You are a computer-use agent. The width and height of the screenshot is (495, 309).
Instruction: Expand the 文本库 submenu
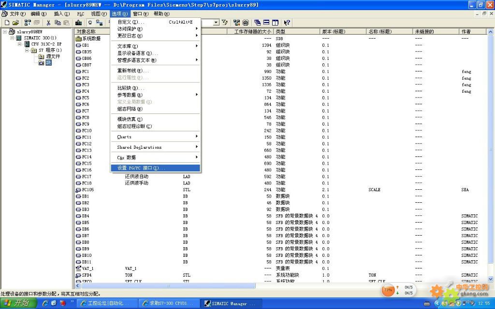tap(155, 46)
